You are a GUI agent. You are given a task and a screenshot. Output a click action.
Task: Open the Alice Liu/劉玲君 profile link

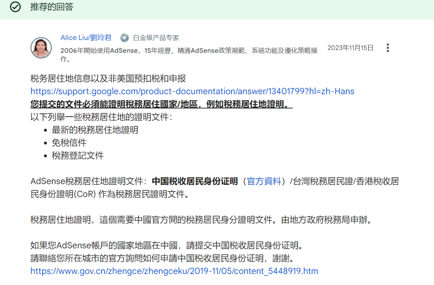[x=86, y=38]
